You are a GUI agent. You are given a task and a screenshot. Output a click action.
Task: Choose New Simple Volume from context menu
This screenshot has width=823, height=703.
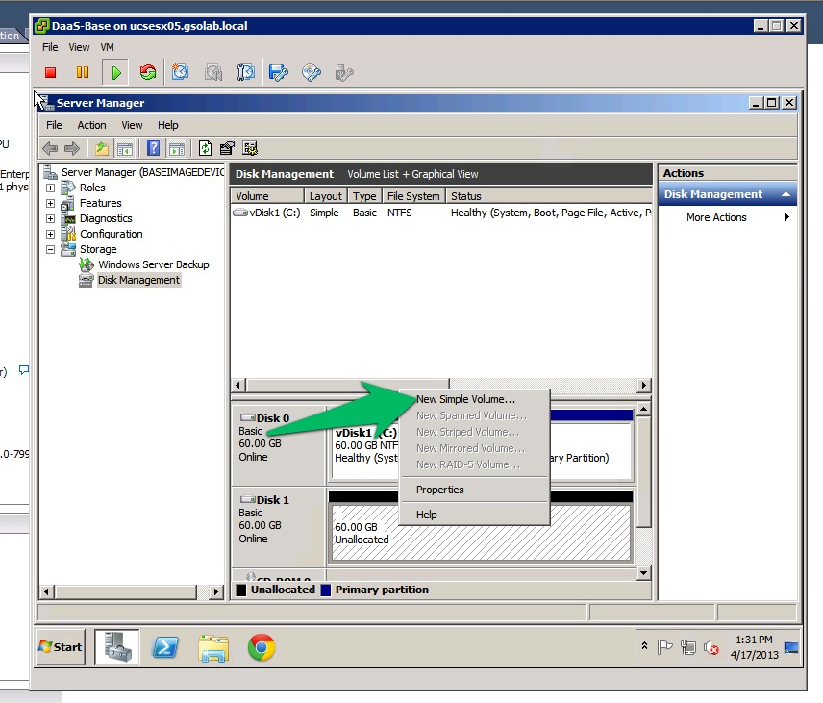click(475, 399)
